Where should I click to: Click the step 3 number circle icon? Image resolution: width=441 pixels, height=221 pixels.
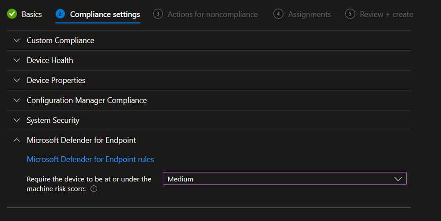(158, 14)
